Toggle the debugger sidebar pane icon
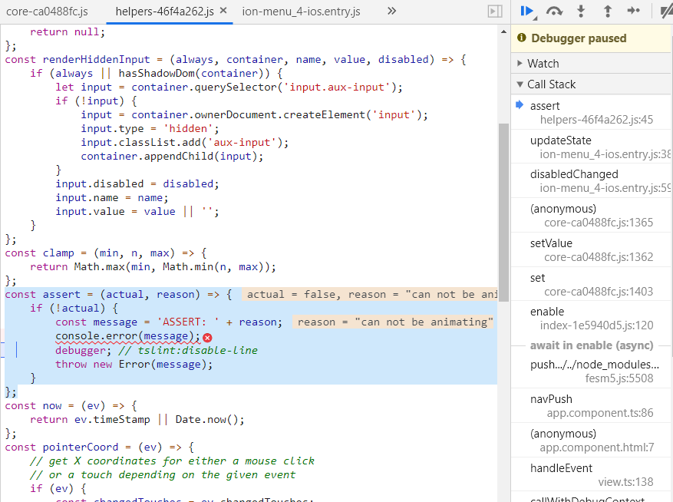673x502 pixels. pyautogui.click(x=495, y=12)
